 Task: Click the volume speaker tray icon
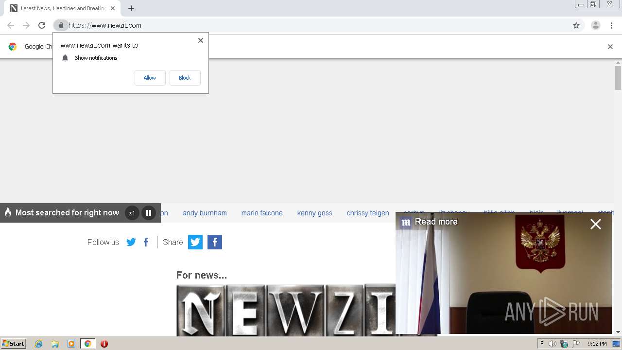552,344
